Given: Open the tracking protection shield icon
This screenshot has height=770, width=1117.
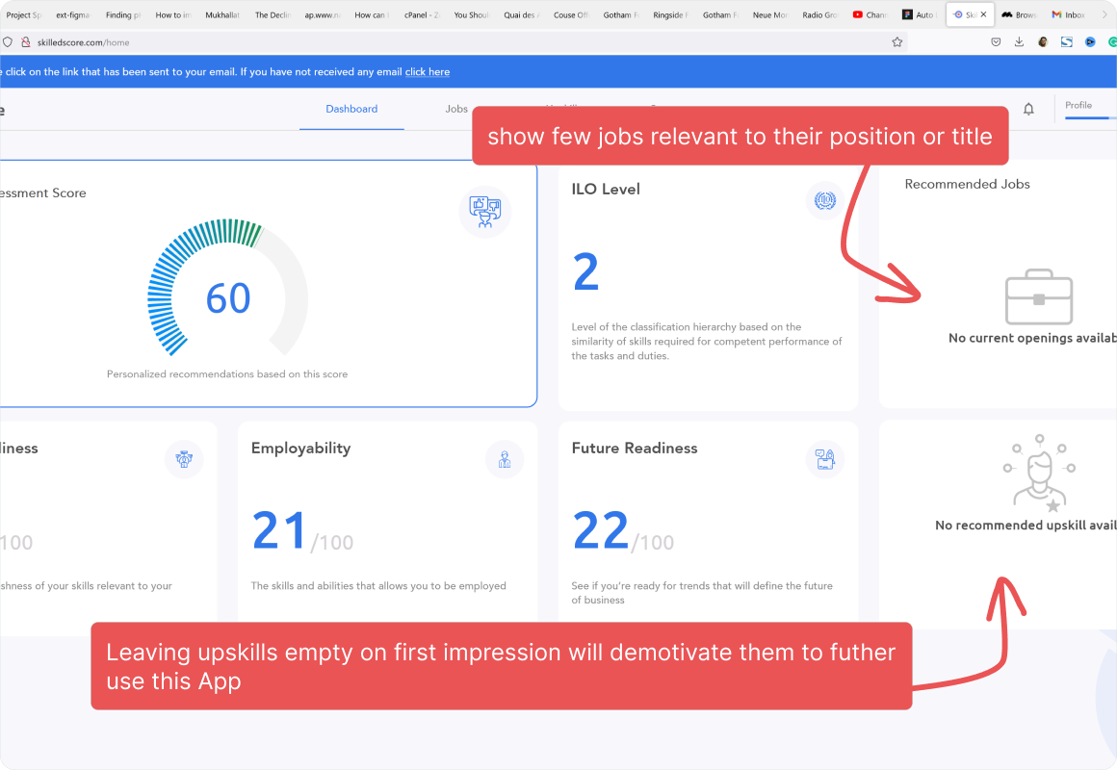Looking at the screenshot, I should [x=8, y=42].
